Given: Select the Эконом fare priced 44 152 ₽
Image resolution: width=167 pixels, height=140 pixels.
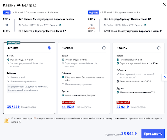Looking at the screenshot, I should pos(104,48).
